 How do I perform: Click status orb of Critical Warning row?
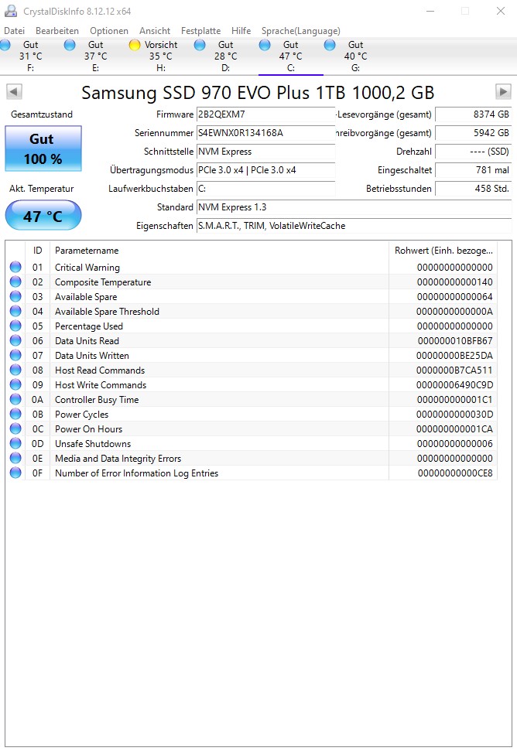[x=15, y=268]
